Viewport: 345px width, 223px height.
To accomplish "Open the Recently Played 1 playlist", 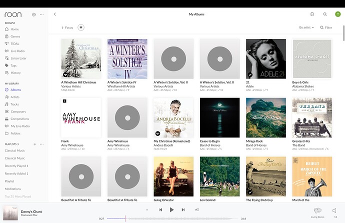I will coord(16,166).
